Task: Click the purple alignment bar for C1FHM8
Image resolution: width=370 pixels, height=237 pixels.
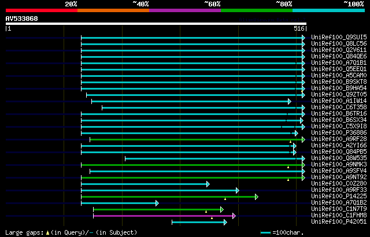Action: coord(163,216)
